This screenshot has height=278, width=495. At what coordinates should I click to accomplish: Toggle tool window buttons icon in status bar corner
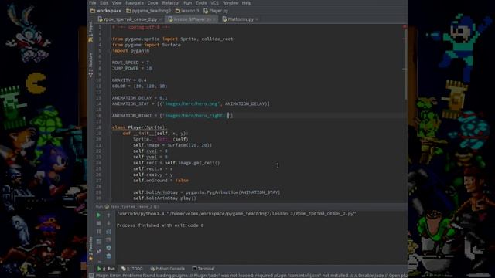click(x=91, y=276)
